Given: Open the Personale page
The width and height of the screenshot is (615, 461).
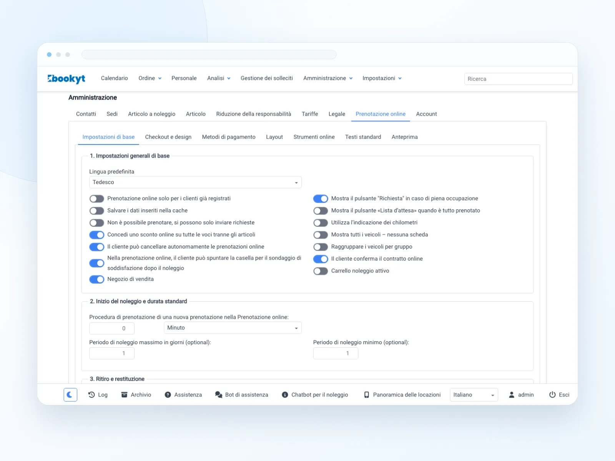Looking at the screenshot, I should point(184,78).
